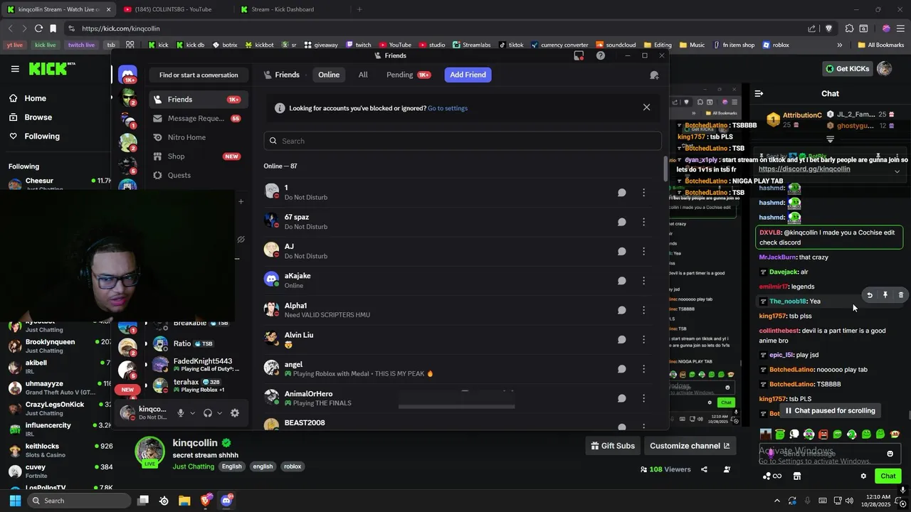
Task: Resume chat paused for scrolling
Action: (830, 410)
